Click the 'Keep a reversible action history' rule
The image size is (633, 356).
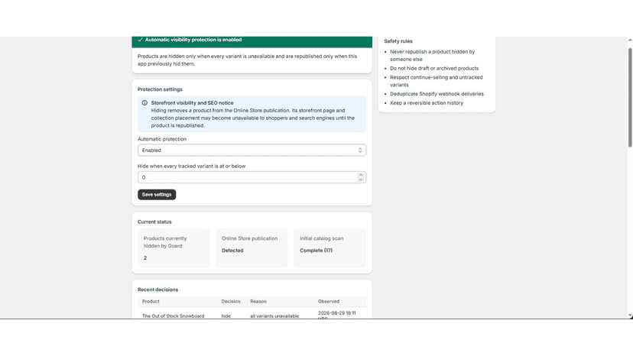point(427,103)
